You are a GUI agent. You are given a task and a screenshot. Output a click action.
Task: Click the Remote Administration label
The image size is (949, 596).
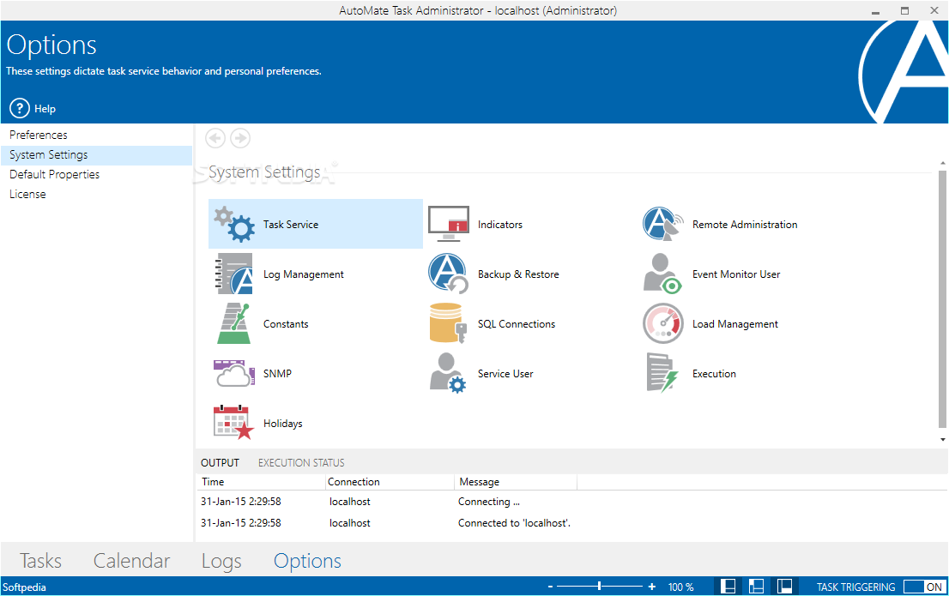point(745,225)
